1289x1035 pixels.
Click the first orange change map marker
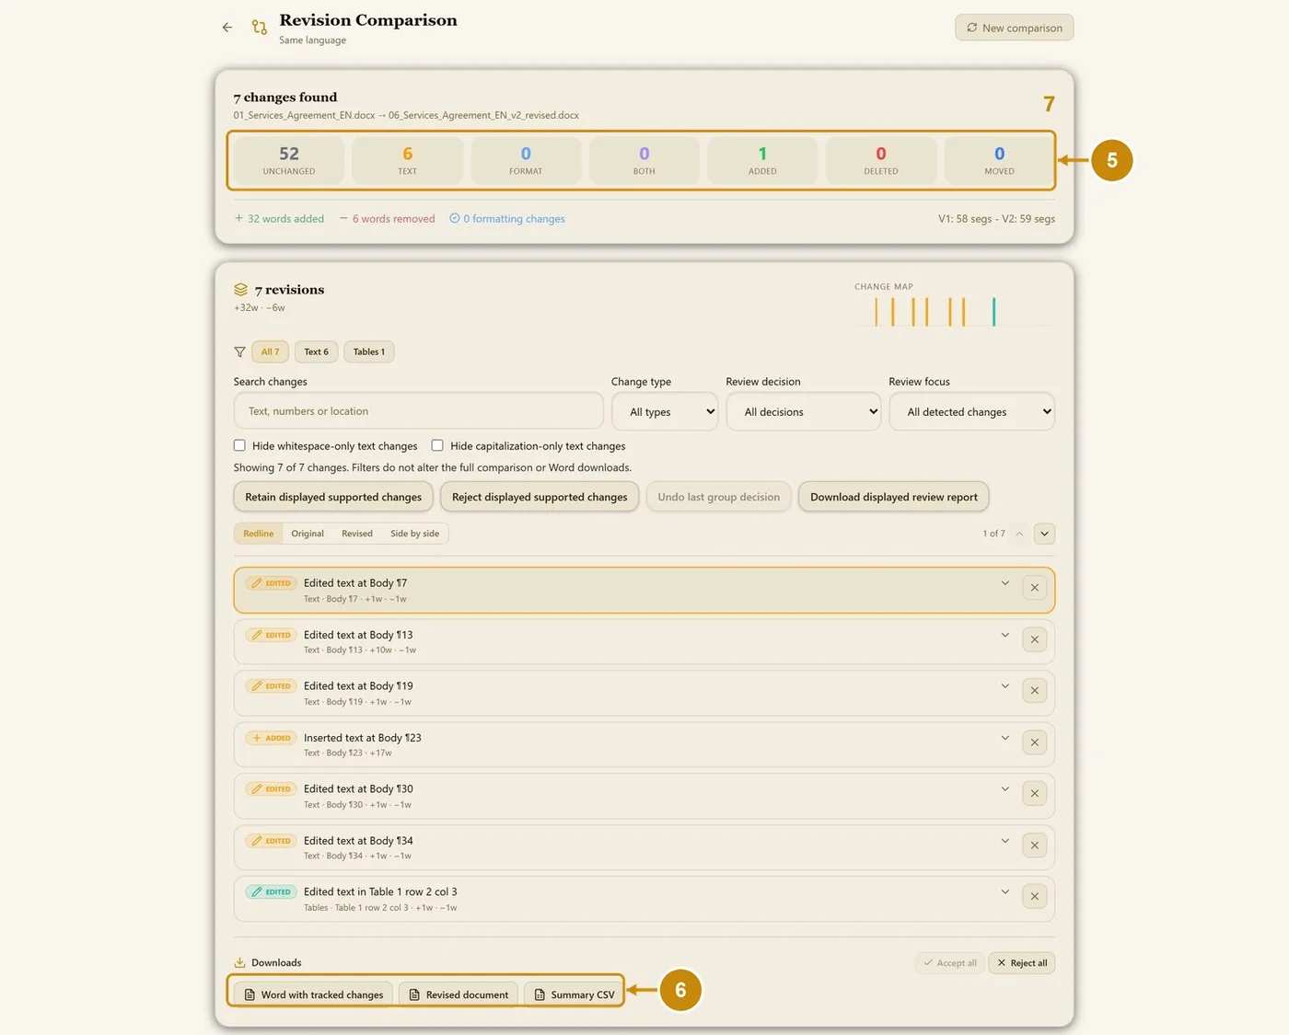click(877, 312)
